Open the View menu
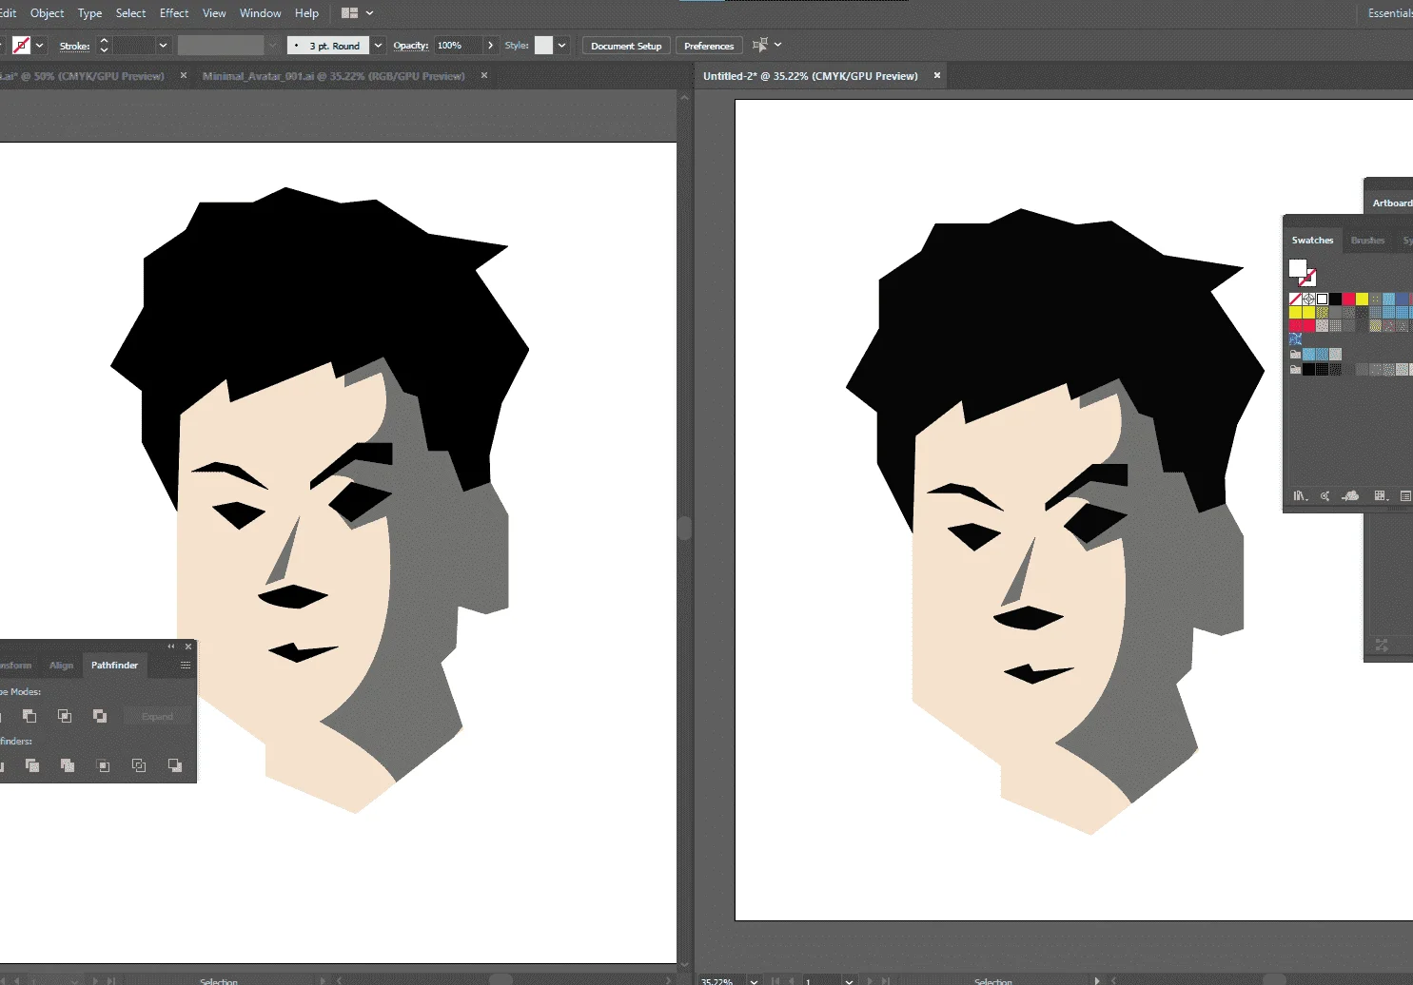Viewport: 1413px width, 985px height. point(214,13)
